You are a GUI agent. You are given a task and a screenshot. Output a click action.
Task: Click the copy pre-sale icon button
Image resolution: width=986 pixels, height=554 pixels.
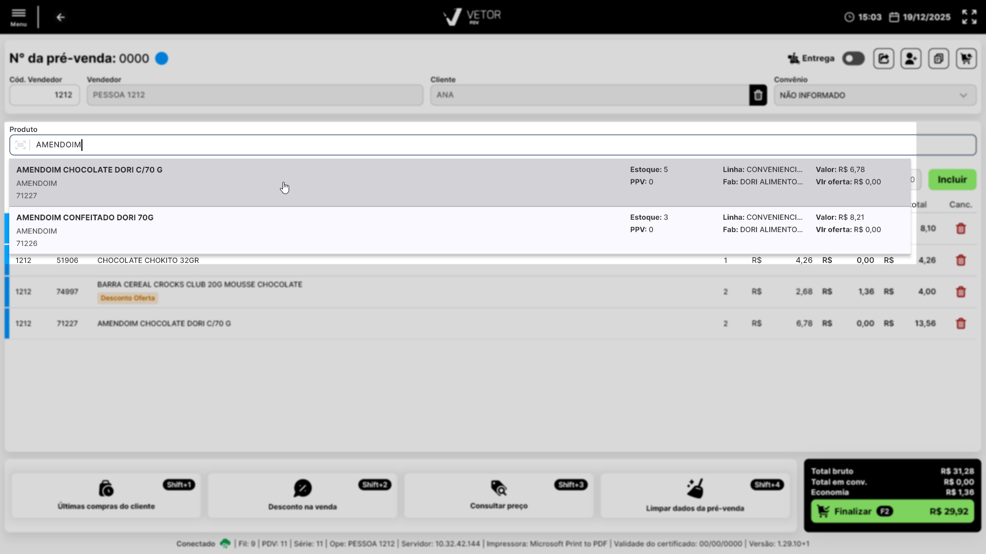pos(939,59)
